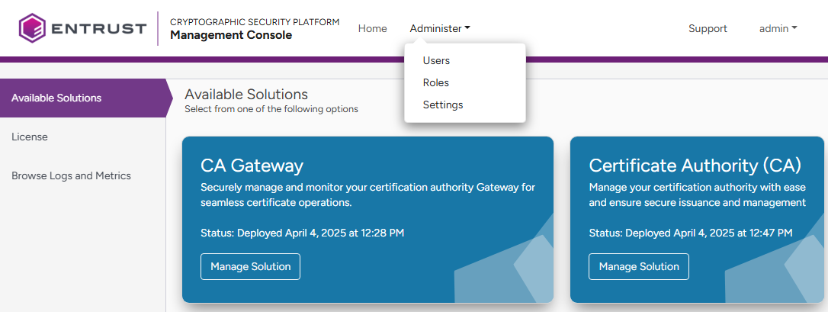The height and width of the screenshot is (312, 828).
Task: Click the CA Gateway deployment status text
Action: tap(302, 233)
